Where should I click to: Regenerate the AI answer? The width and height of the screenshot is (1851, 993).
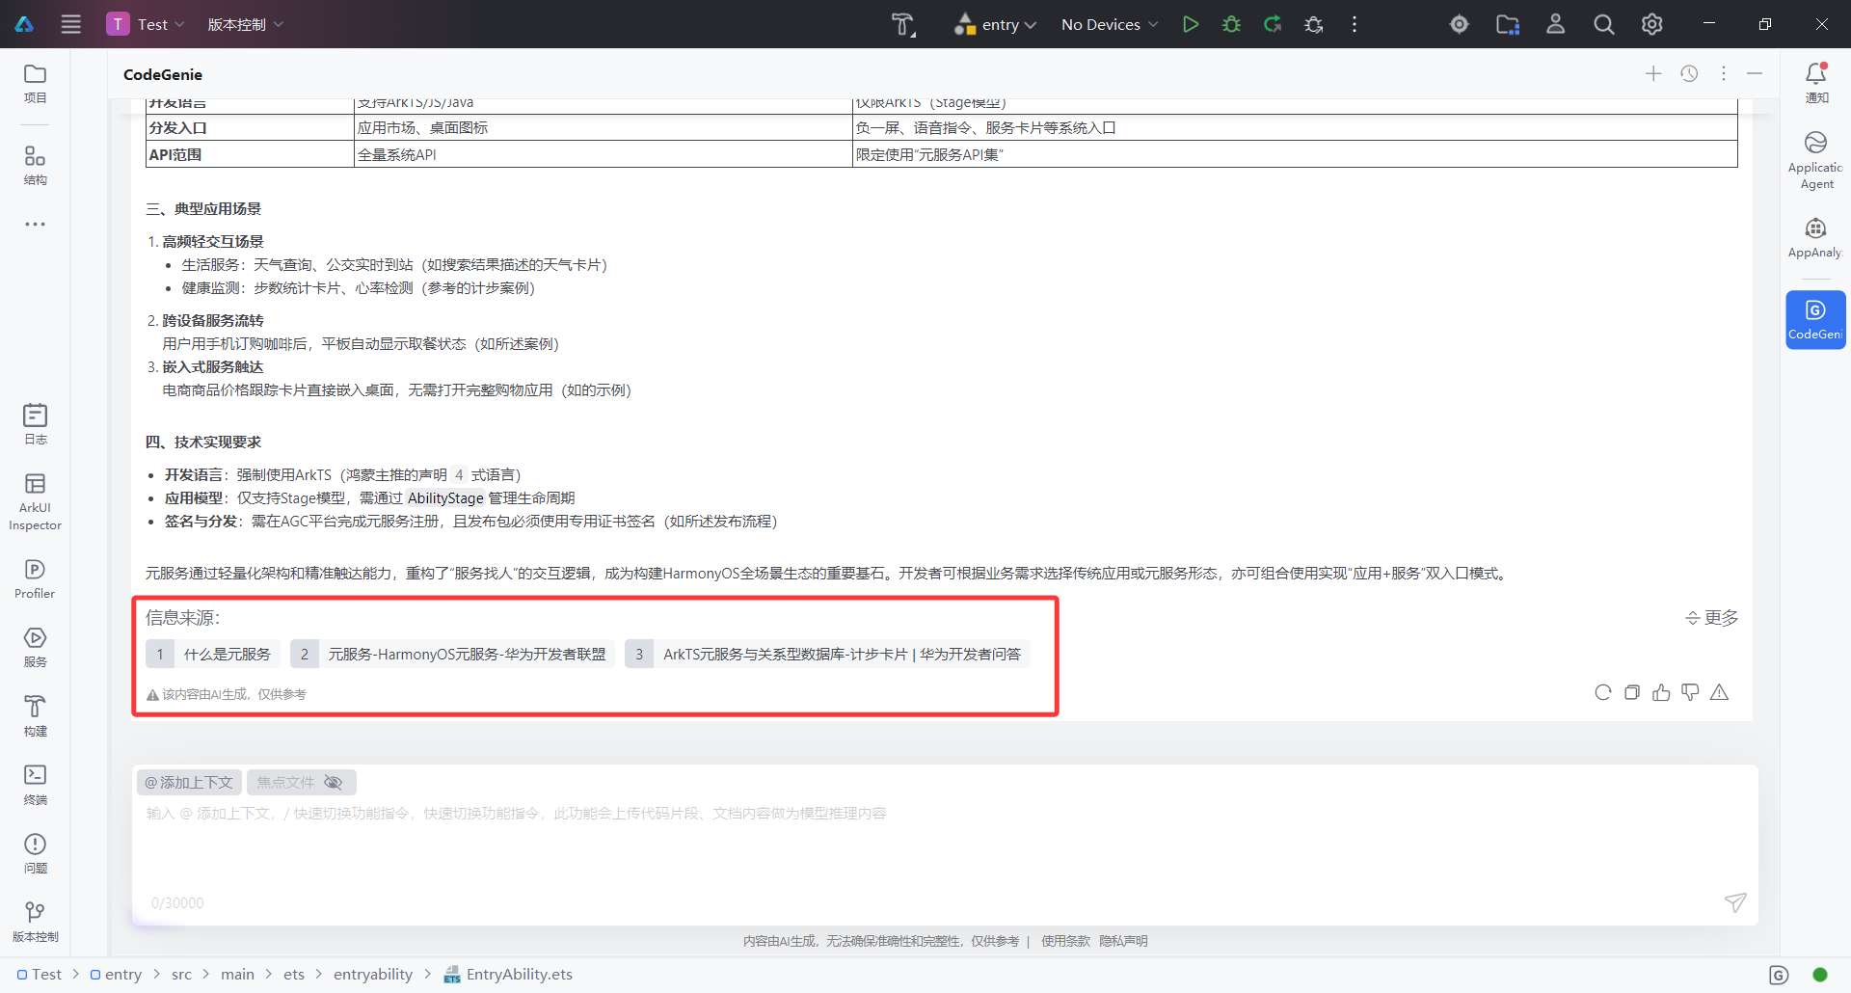click(1603, 692)
